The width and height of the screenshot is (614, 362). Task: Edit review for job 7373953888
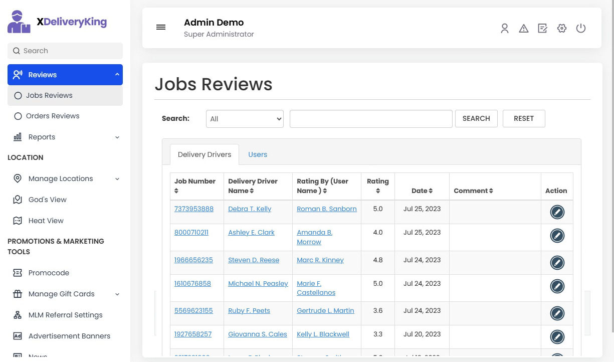pos(557,212)
